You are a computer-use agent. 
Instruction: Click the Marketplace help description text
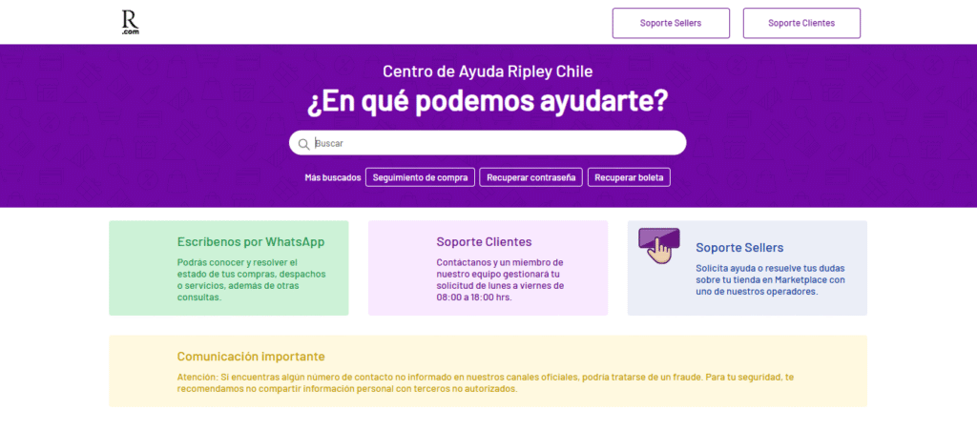pyautogui.click(x=770, y=279)
